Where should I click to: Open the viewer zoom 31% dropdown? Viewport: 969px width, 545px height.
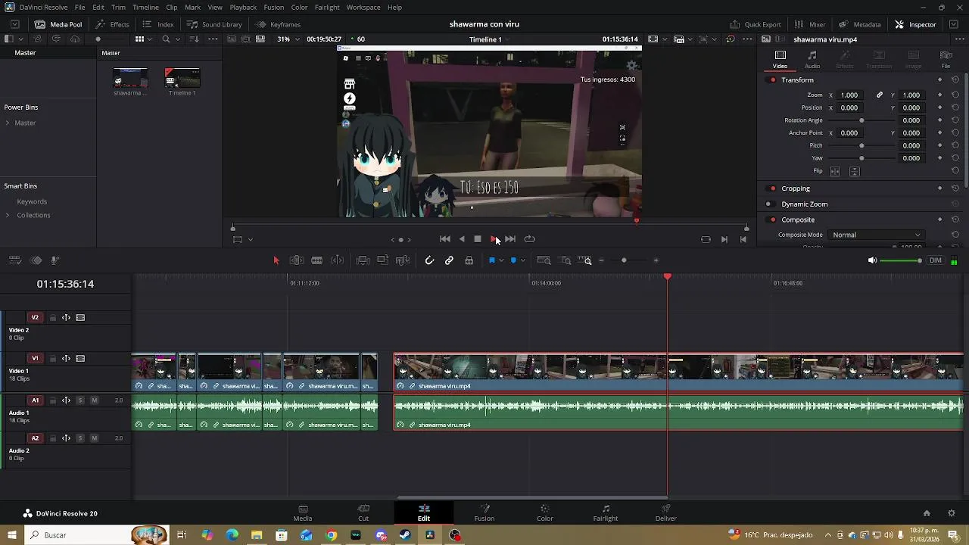click(288, 39)
